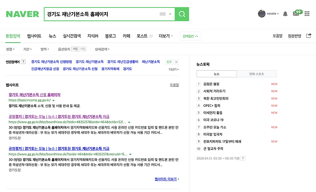
Task: Set 옵션유지 to 꺼짐
Action: [x=75, y=49]
